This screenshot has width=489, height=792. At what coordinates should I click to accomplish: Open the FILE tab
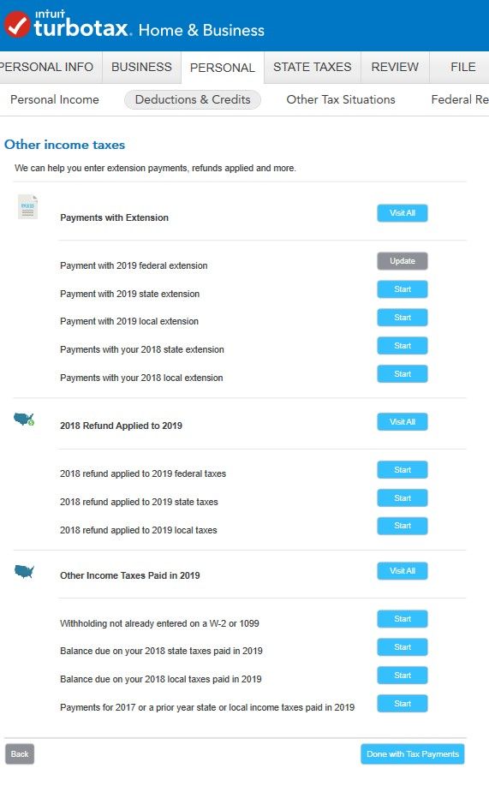tap(462, 67)
